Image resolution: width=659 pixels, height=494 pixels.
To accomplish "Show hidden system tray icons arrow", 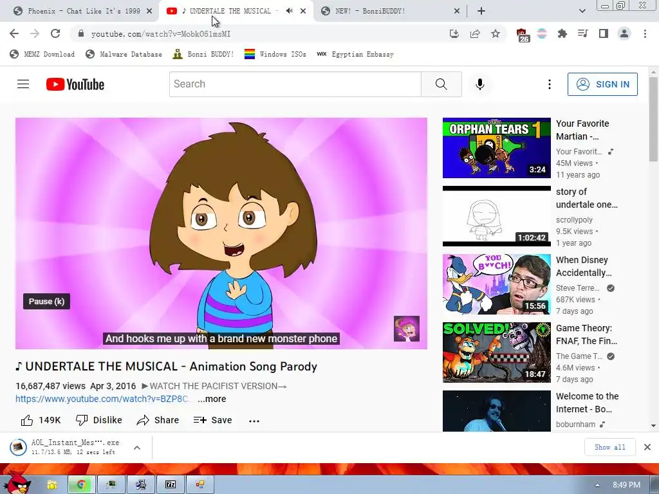I will [x=597, y=485].
